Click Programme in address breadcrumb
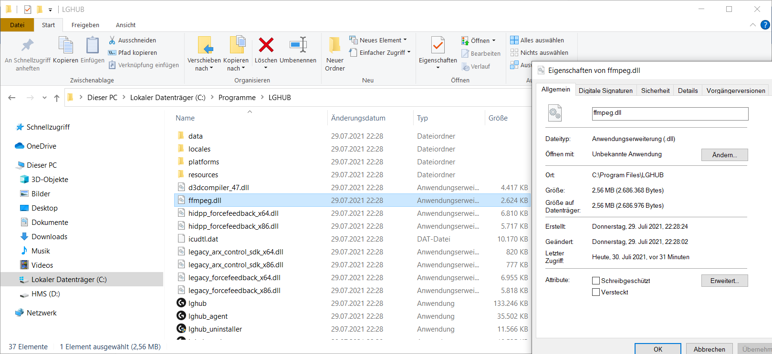The width and height of the screenshot is (772, 354). pos(237,98)
